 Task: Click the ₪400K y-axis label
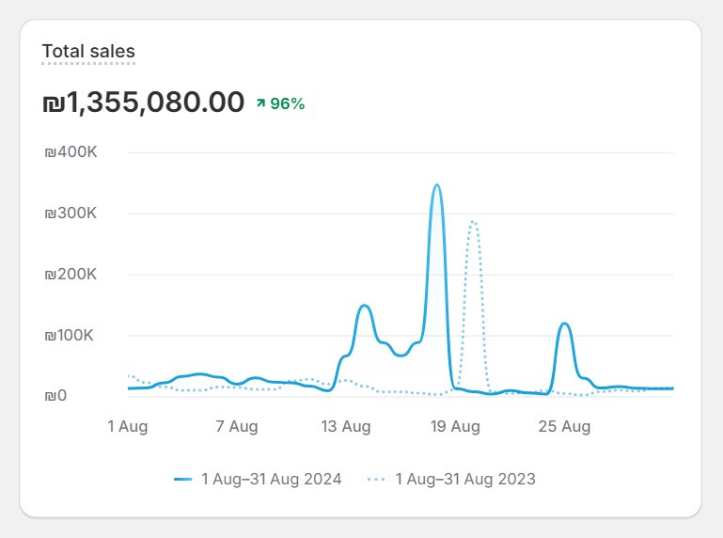tap(71, 152)
